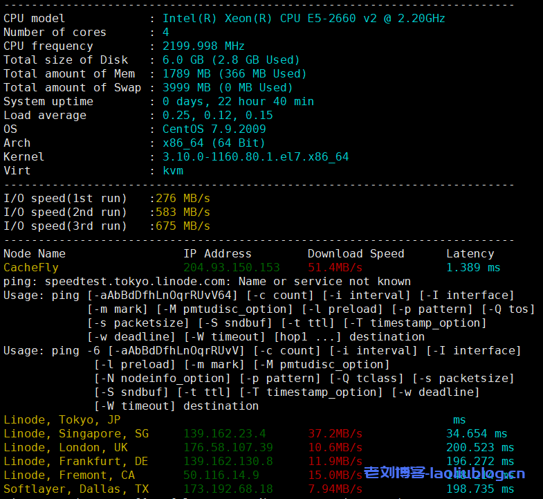Screen dimensions: 543x499
Task: Click the uptime value 0 days, 22 hour 40 min
Action: 238,102
